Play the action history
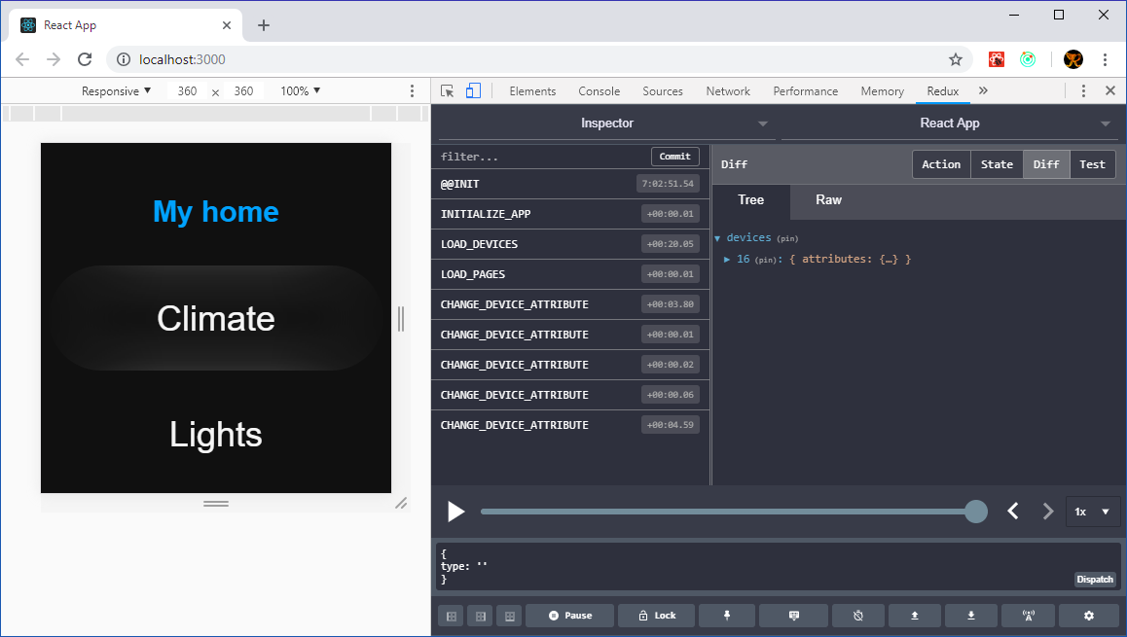This screenshot has width=1127, height=637. click(455, 512)
